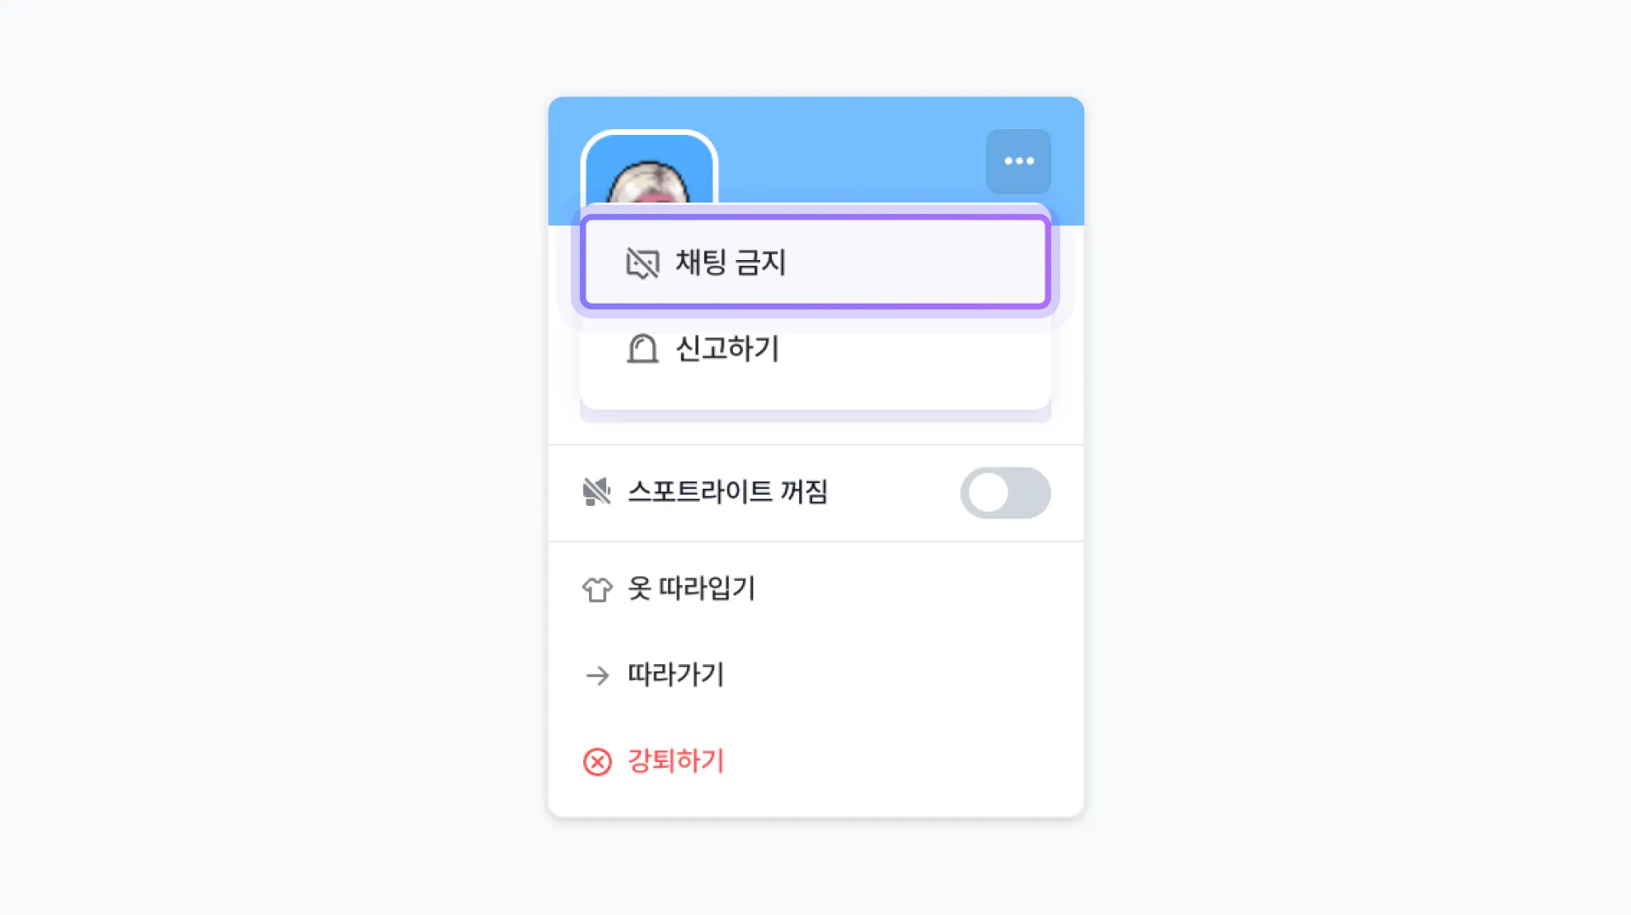Select the 채팅 금지 menu item
Image resolution: width=1631 pixels, height=915 pixels.
[x=731, y=263]
